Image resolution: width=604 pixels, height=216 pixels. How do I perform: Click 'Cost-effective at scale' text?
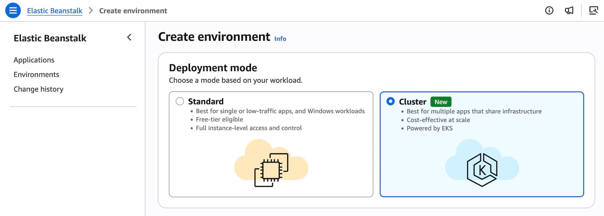[x=438, y=120]
